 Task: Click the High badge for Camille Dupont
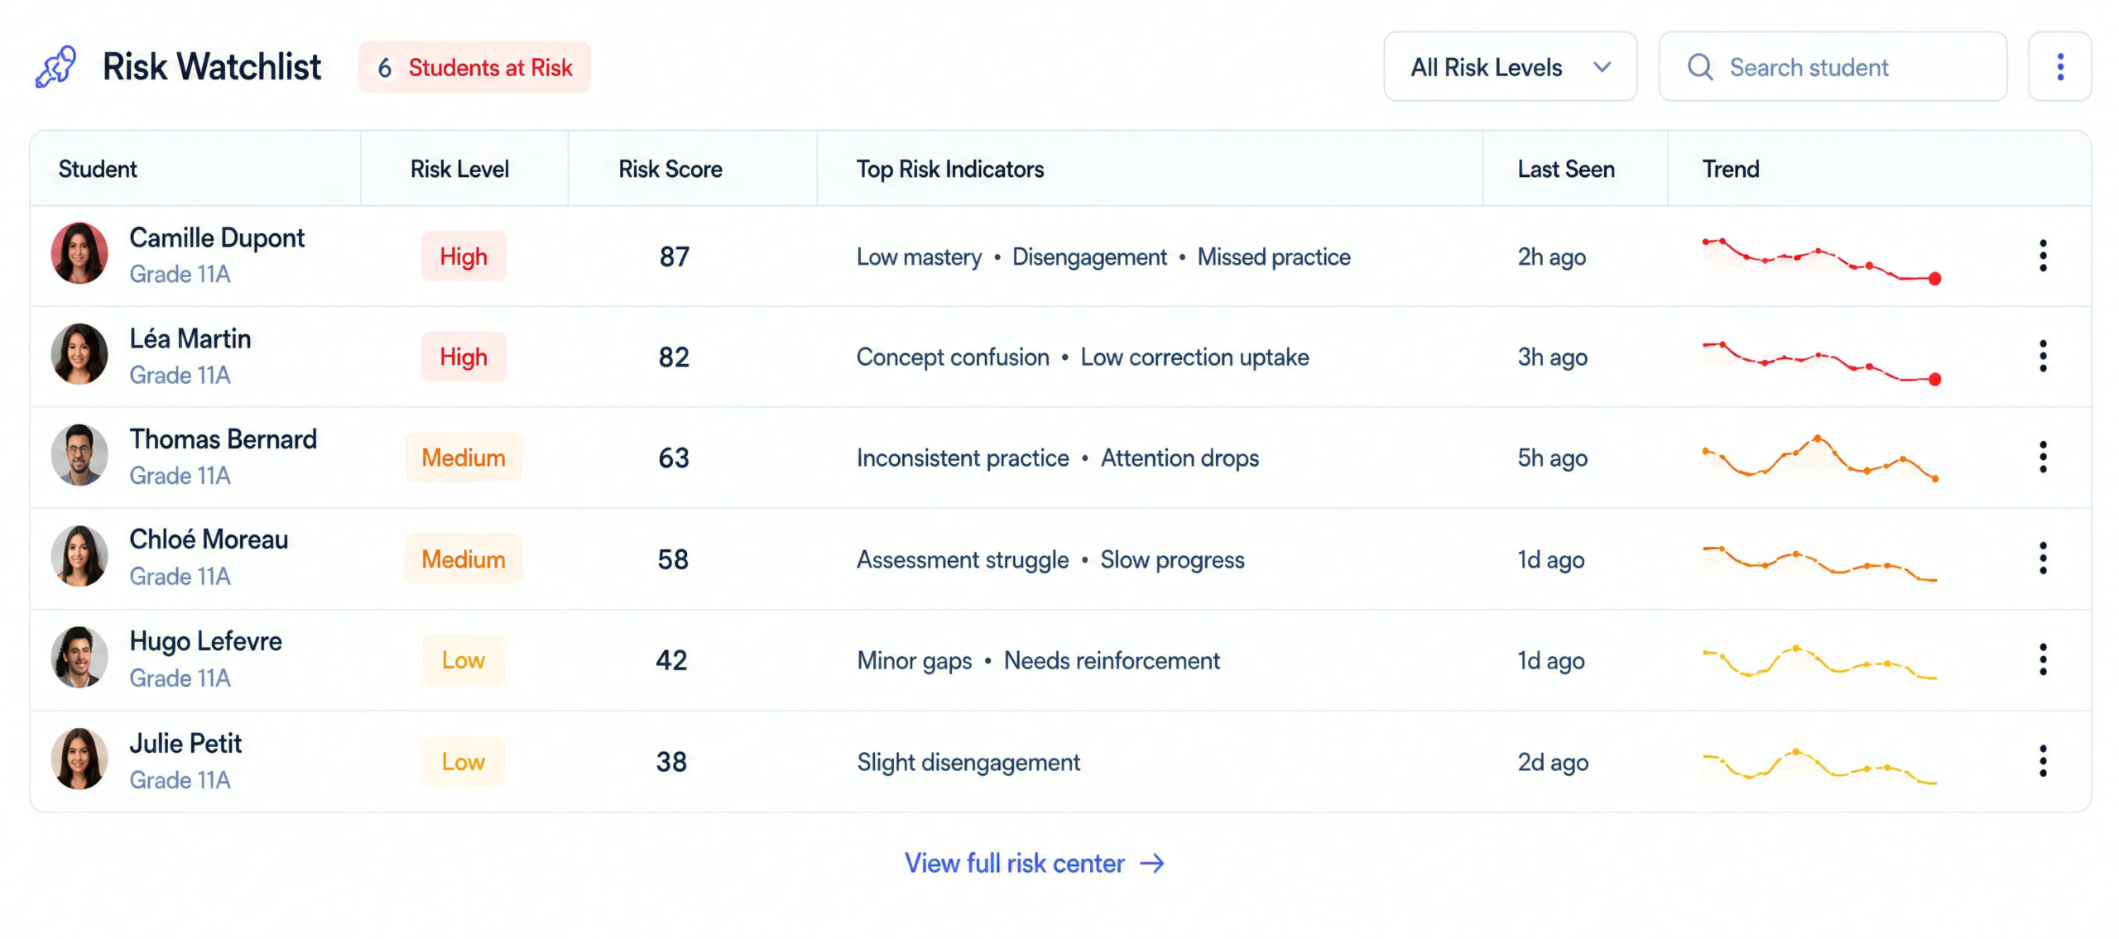tap(464, 256)
